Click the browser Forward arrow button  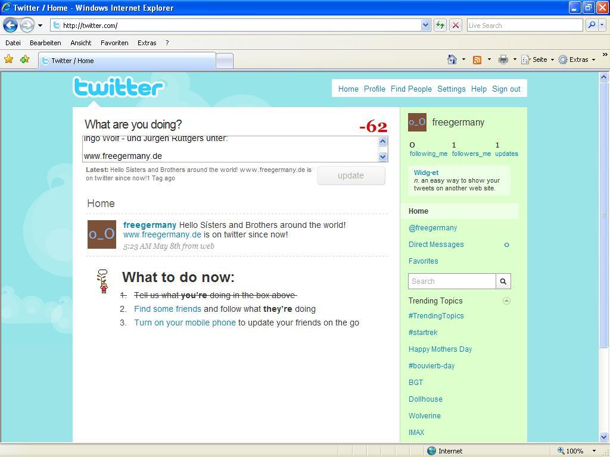(x=27, y=26)
